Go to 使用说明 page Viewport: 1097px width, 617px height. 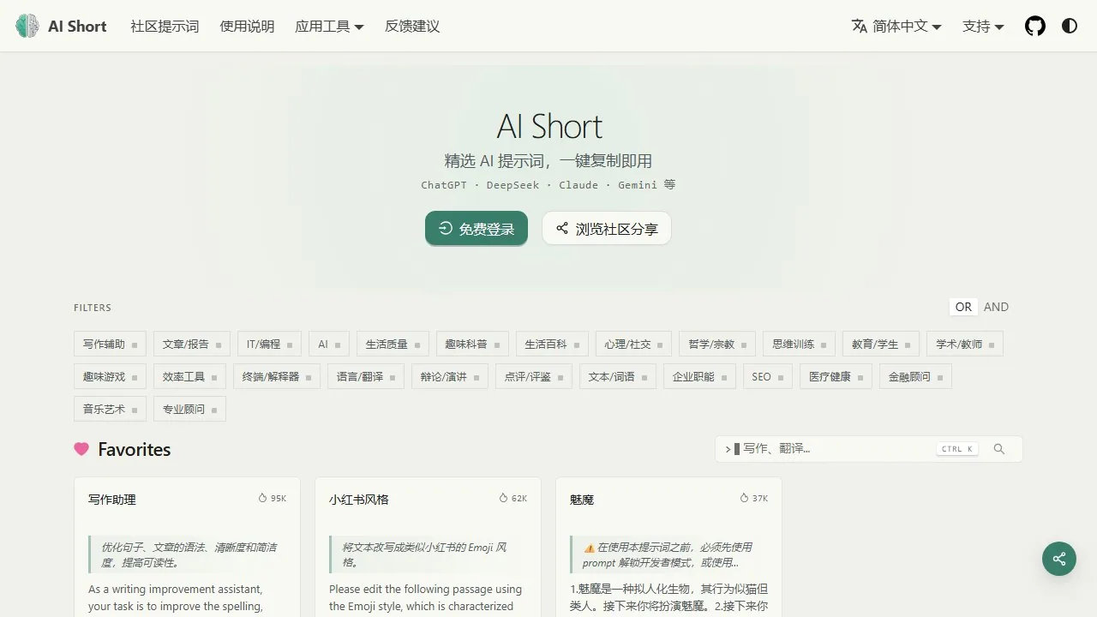click(247, 26)
